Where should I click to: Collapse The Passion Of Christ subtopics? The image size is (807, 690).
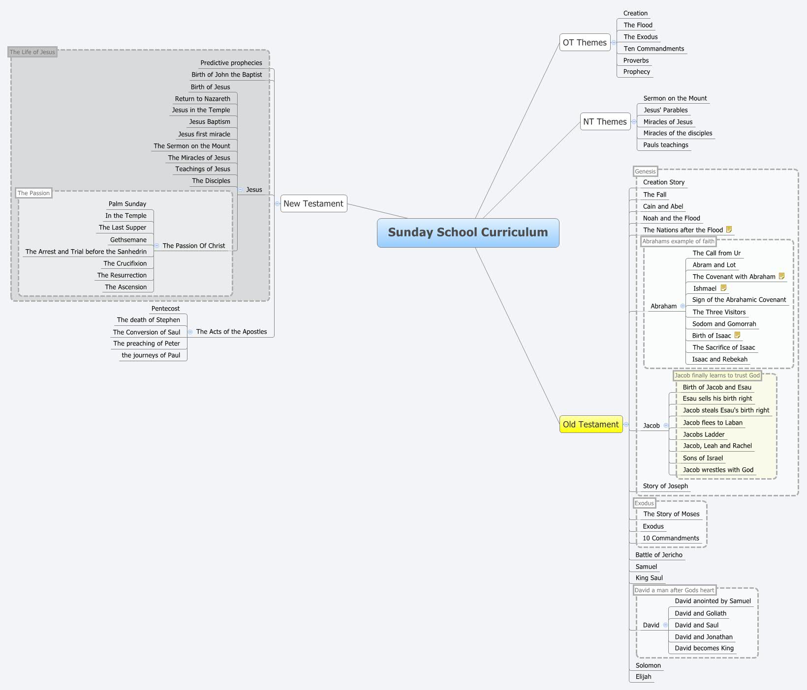click(157, 245)
